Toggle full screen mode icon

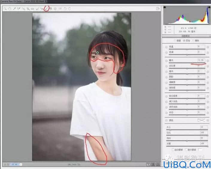[158, 9]
